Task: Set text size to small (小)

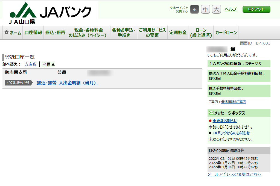Action: [194, 9]
